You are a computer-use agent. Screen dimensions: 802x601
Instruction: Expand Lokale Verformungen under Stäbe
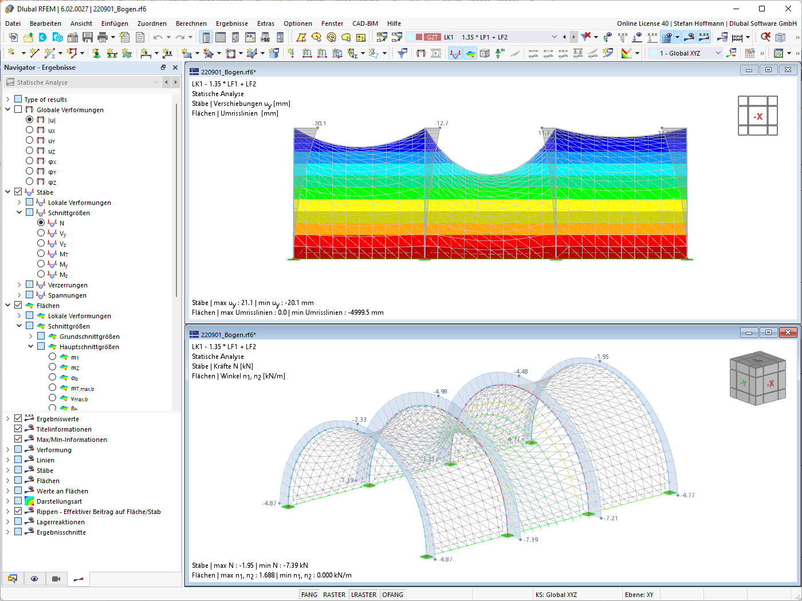click(19, 202)
